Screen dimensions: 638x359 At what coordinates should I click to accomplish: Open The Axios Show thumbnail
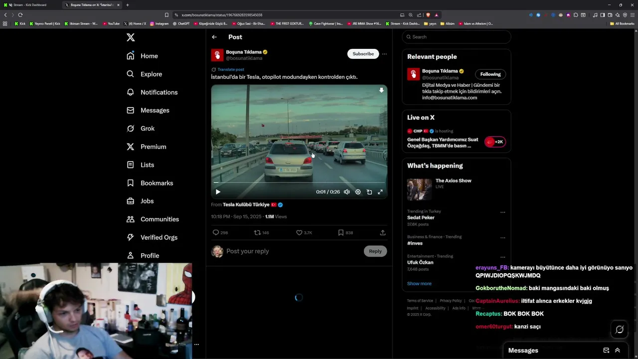tap(419, 189)
